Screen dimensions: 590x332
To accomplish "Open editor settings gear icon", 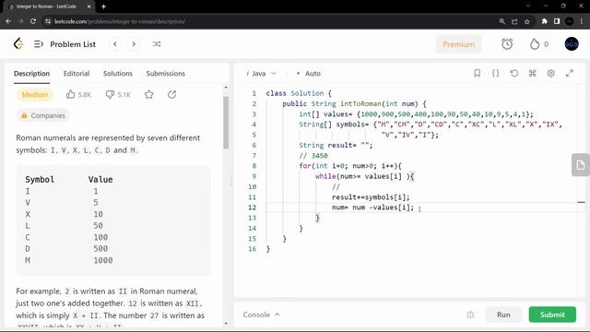I will pos(551,73).
